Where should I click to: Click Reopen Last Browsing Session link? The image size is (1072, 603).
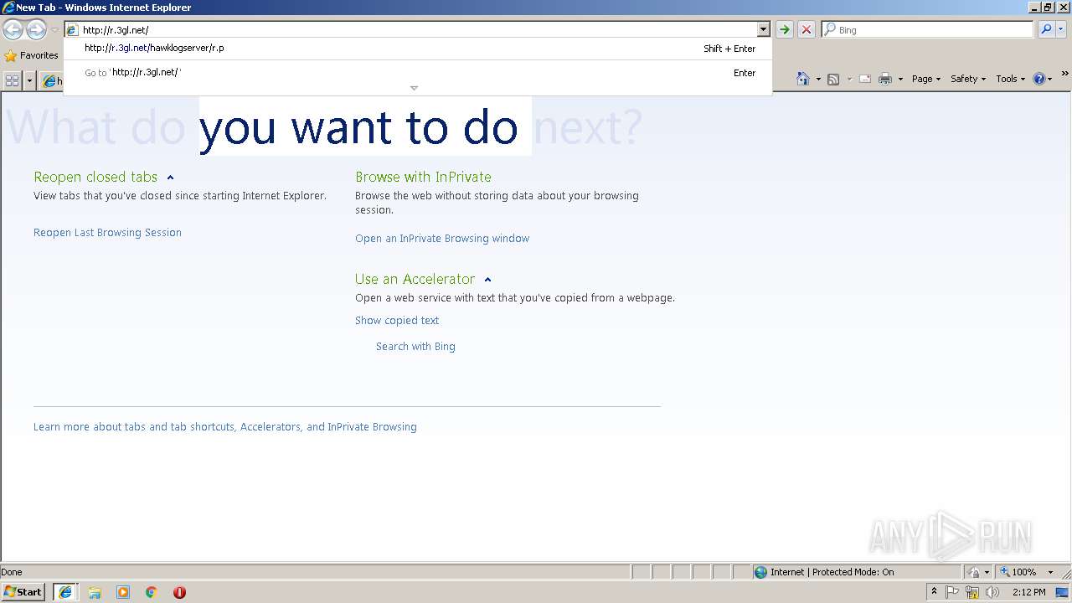click(x=107, y=233)
